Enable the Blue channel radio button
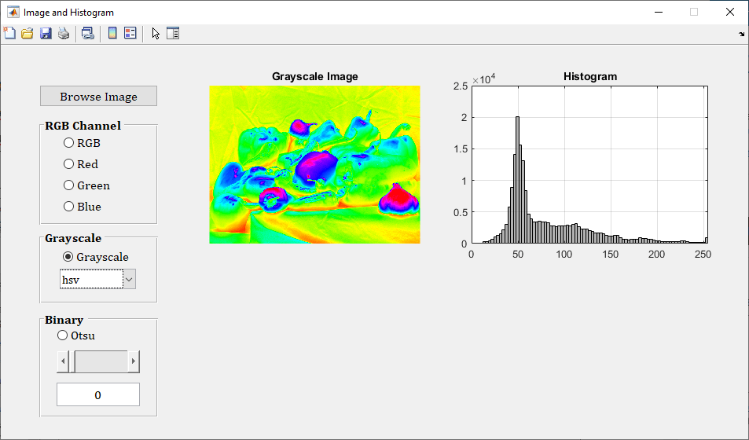This screenshot has height=440, width=749. tap(69, 207)
